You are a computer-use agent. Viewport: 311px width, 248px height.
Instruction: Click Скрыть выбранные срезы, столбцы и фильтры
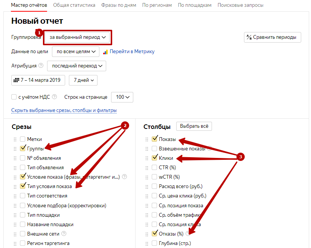64,110
